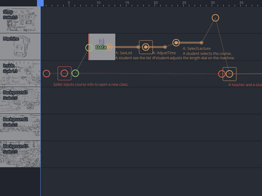Click the green node in Inside row

[75, 73]
